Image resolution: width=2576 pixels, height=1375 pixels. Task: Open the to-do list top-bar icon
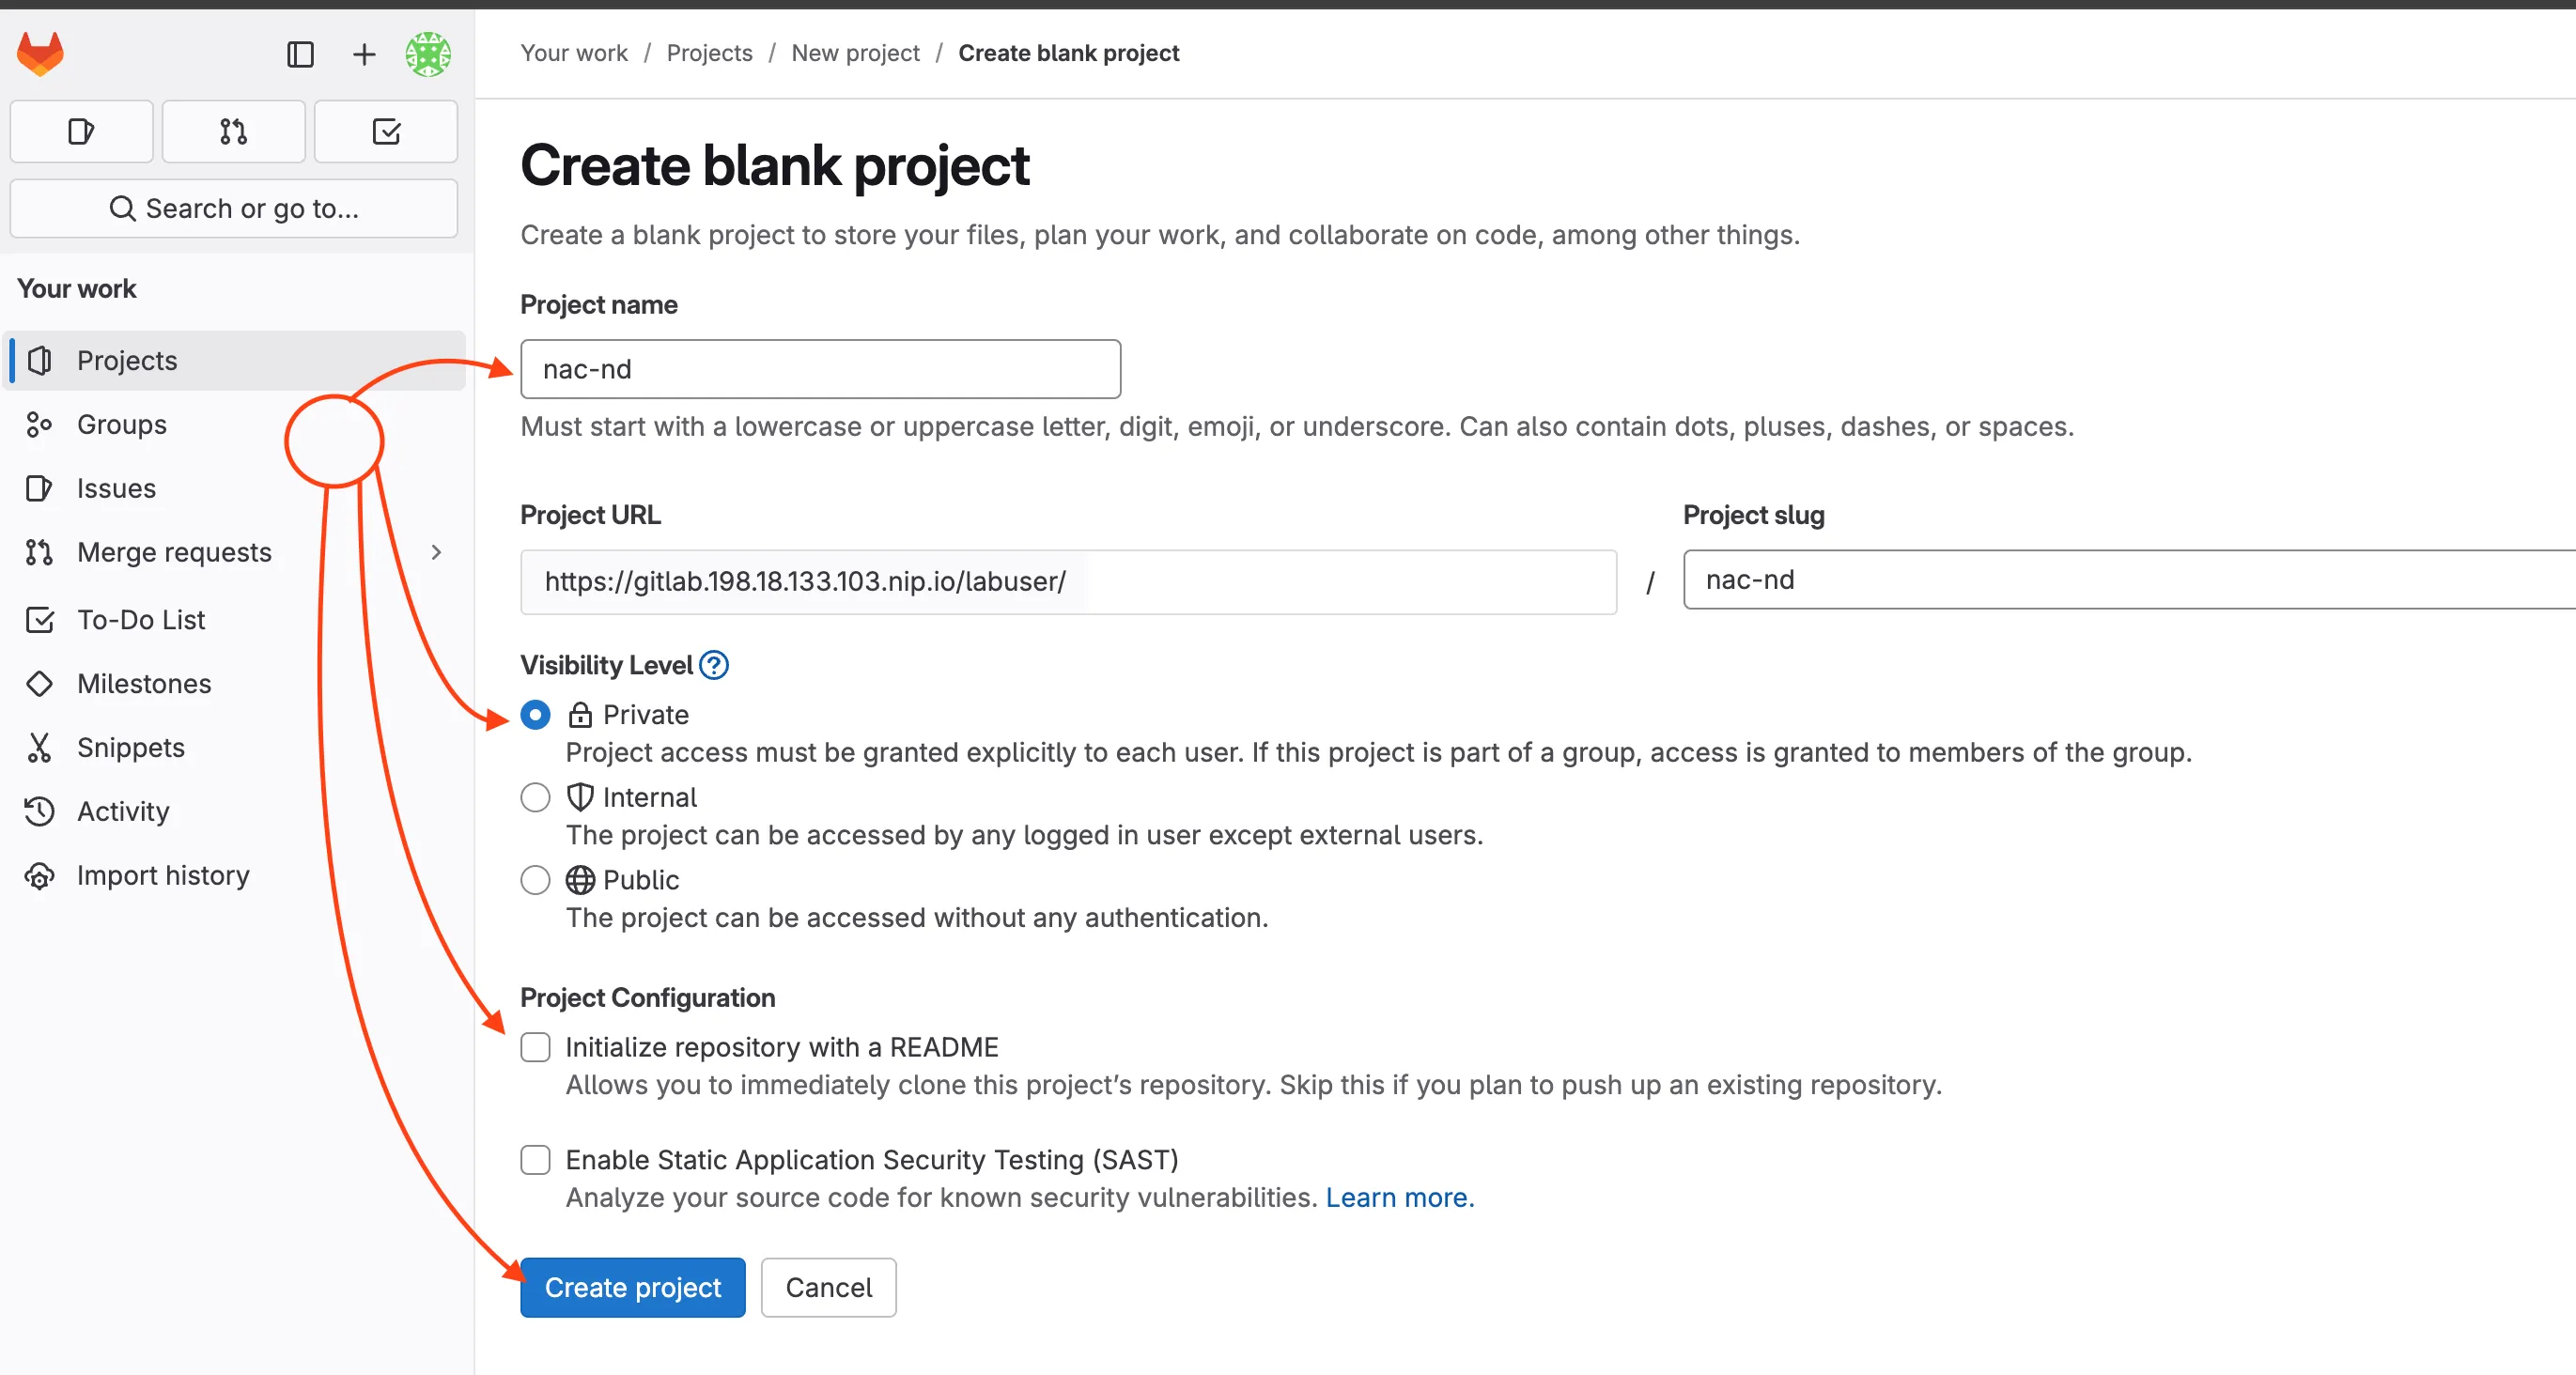coord(386,131)
